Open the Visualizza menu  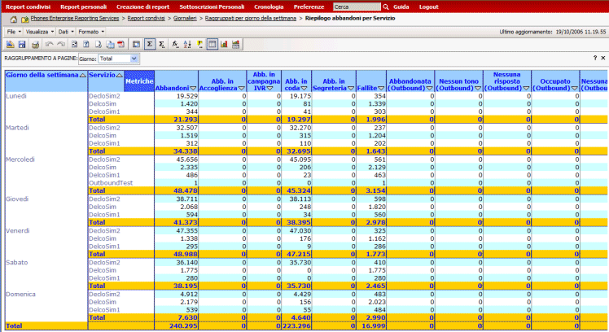pyautogui.click(x=40, y=32)
